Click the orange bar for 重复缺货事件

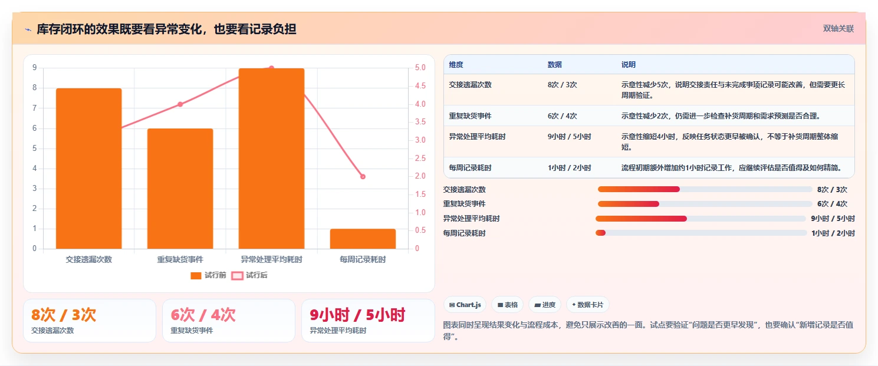point(180,189)
